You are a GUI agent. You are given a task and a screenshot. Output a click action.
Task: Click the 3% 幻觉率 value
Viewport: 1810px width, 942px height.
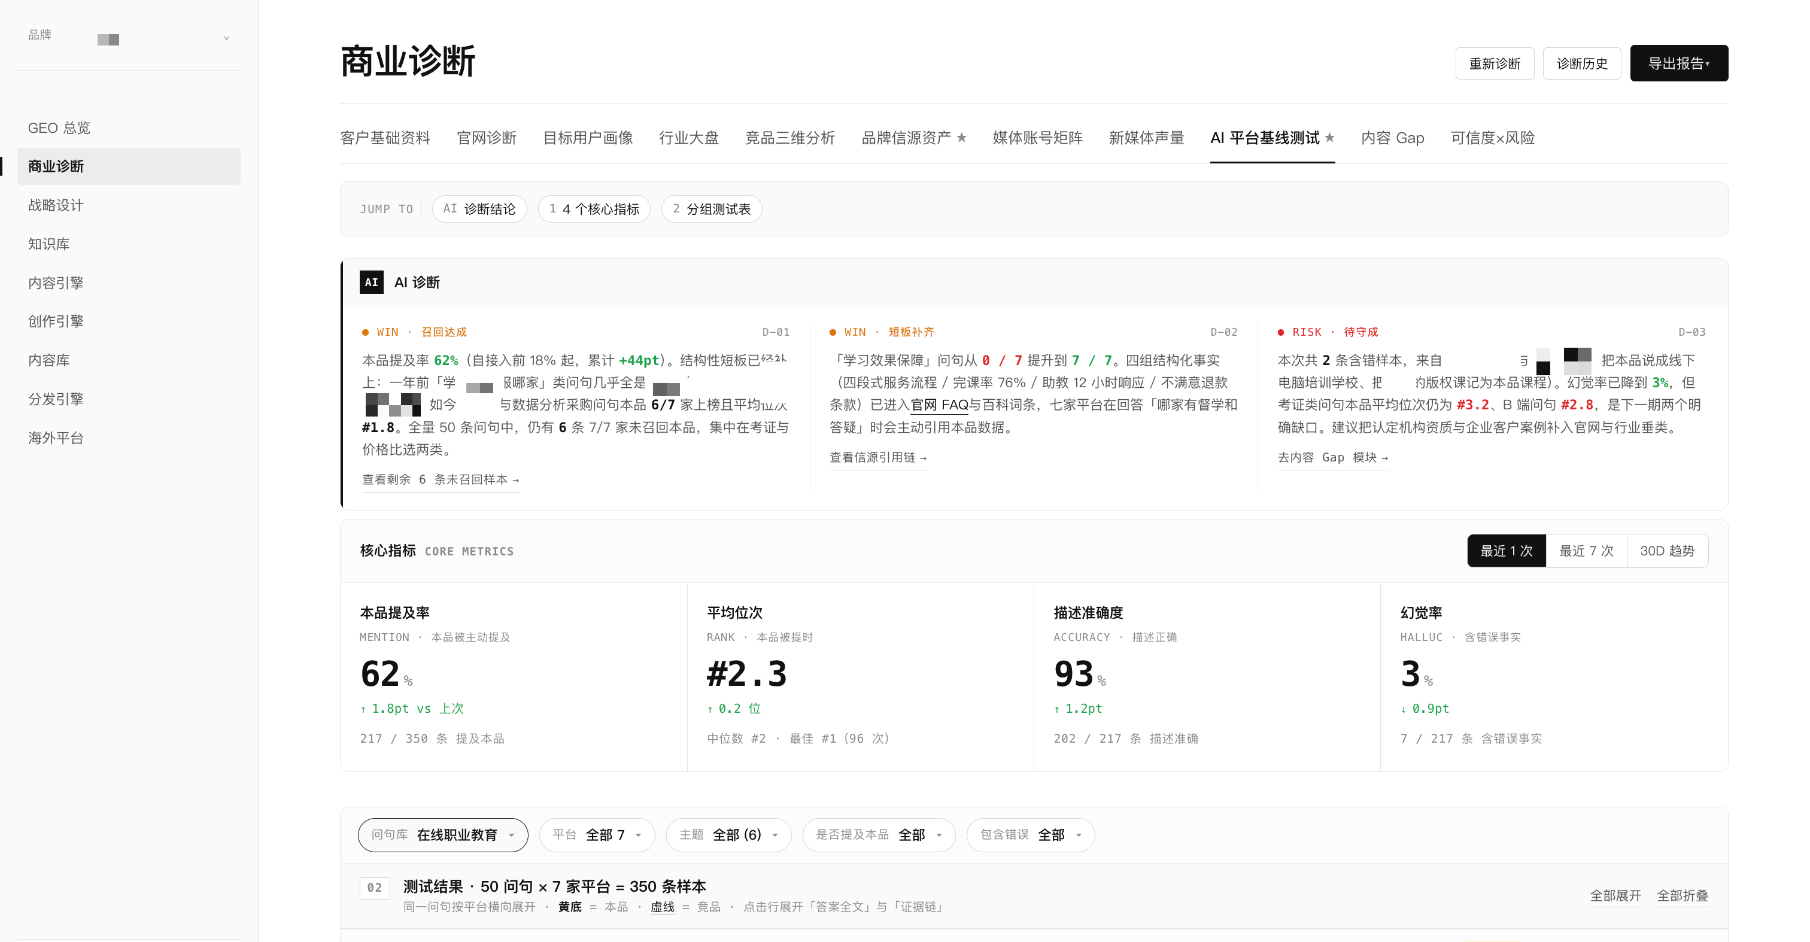[x=1417, y=674]
